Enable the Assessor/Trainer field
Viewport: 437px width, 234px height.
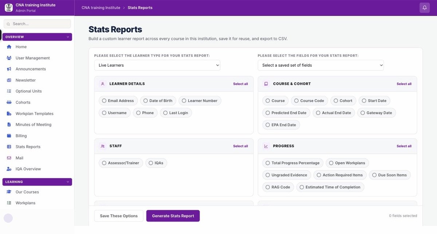click(x=121, y=163)
